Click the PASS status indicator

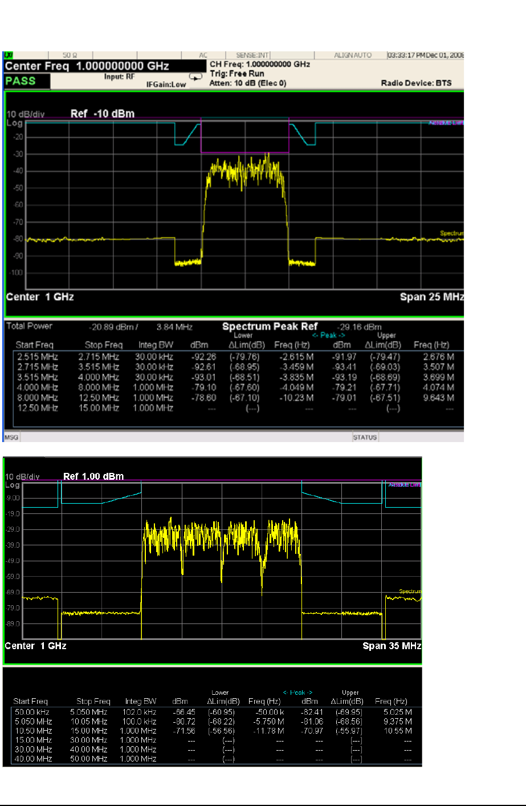[21, 81]
